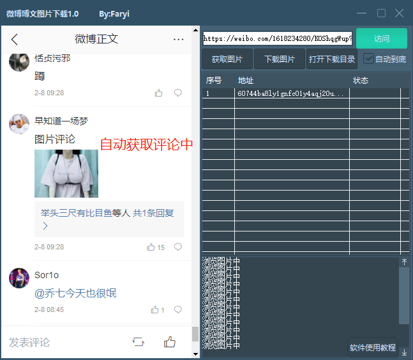Click the 发表评论 comment field
This screenshot has width=413, height=360.
pyautogui.click(x=29, y=342)
